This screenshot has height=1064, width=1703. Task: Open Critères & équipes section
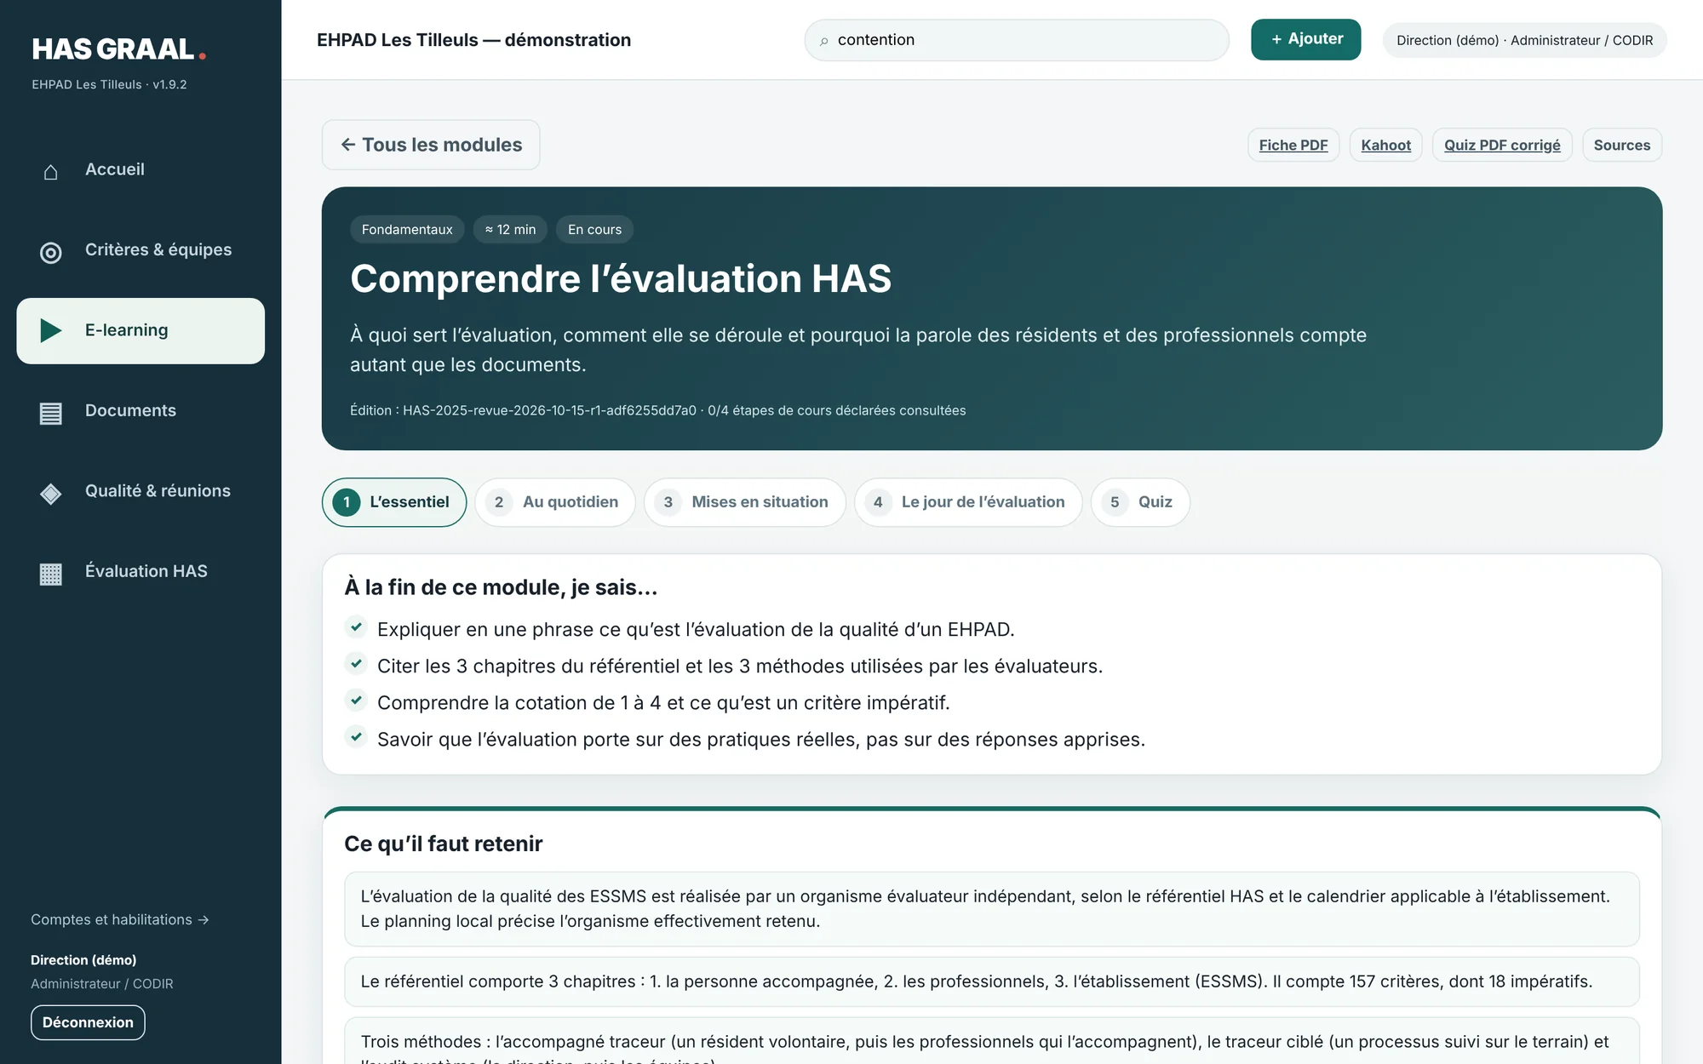coord(140,250)
